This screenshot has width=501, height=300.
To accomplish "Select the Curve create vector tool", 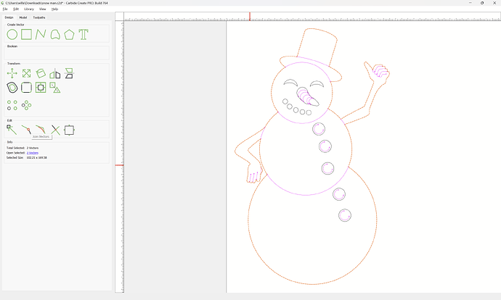I will (55, 35).
